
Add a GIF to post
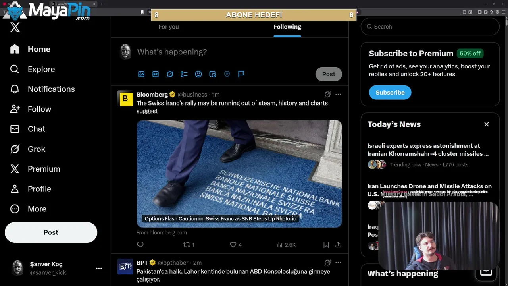(x=156, y=74)
